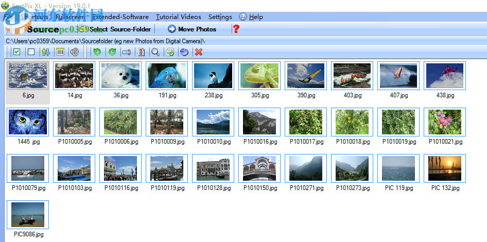Select the 407.jpg surf wave thumbnail
Image resolution: width=487 pixels, height=242 pixels.
point(398,76)
